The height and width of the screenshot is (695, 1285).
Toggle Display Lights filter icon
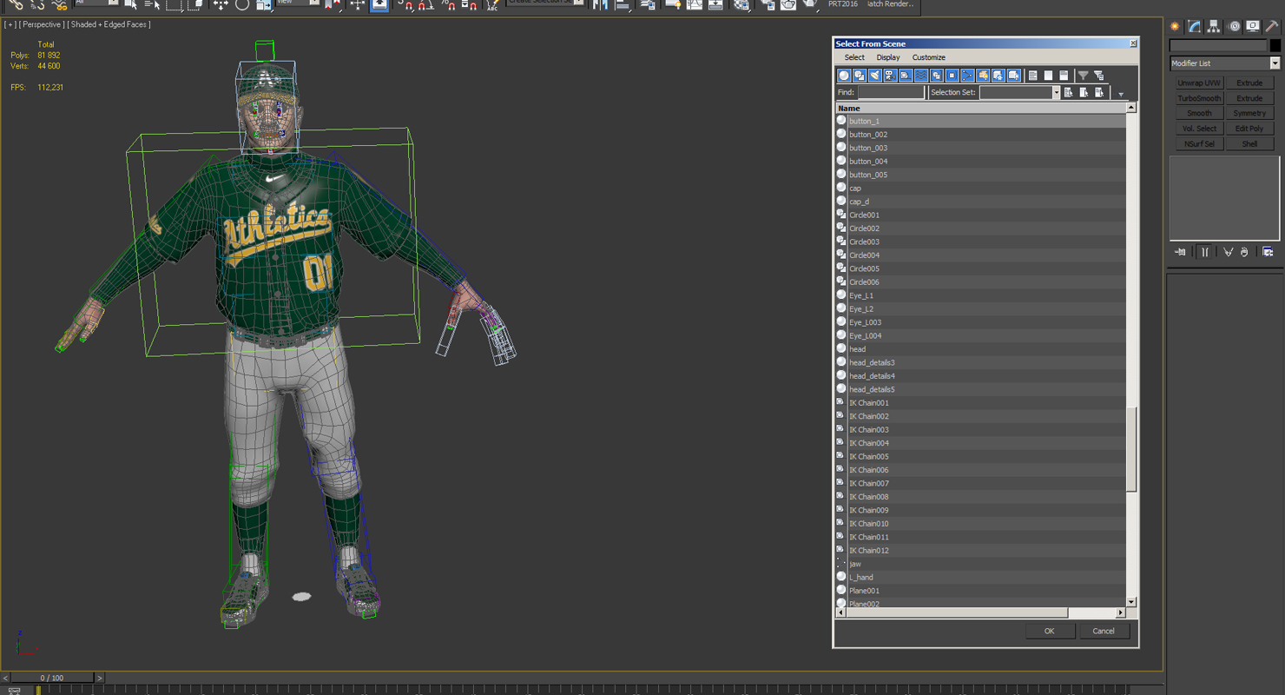point(874,76)
